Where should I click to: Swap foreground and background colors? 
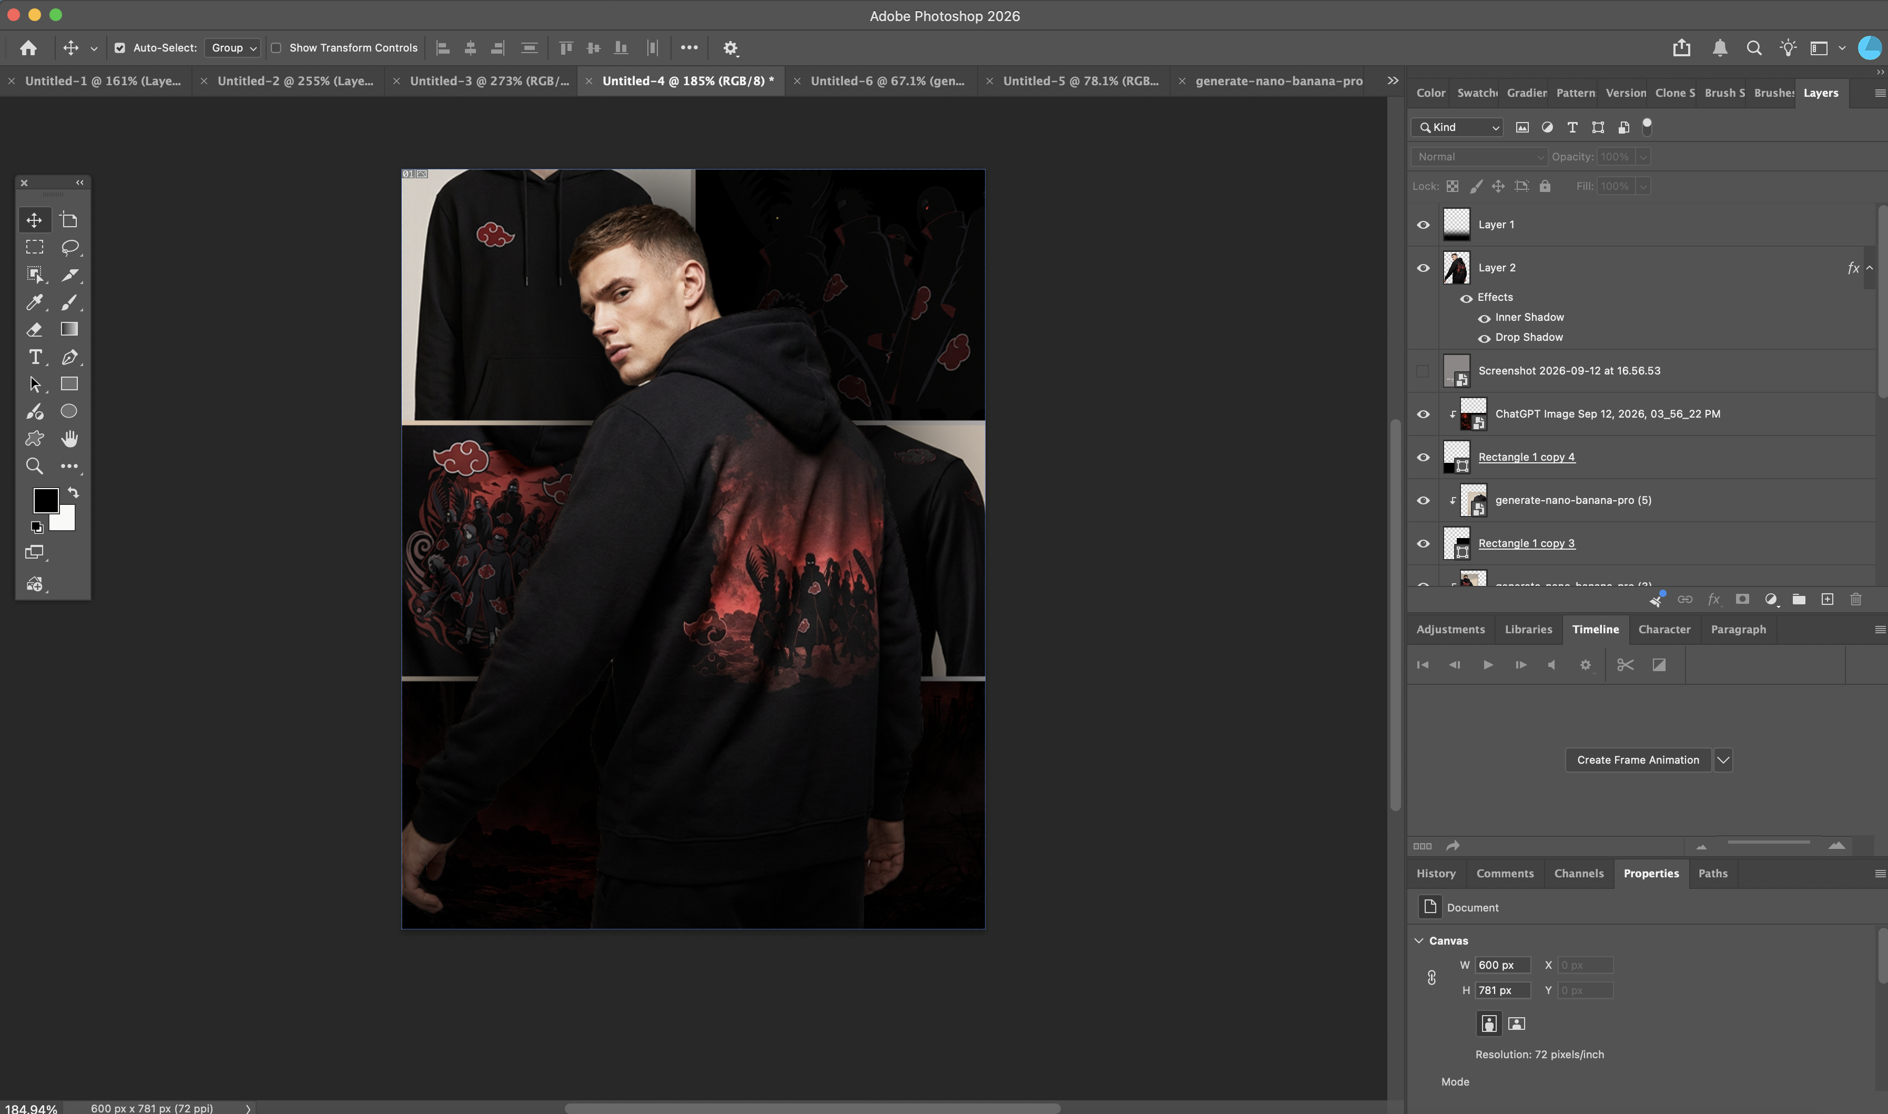coord(73,492)
